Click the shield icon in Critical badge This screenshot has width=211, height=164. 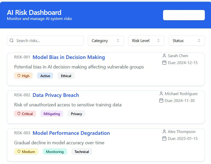[19, 114]
